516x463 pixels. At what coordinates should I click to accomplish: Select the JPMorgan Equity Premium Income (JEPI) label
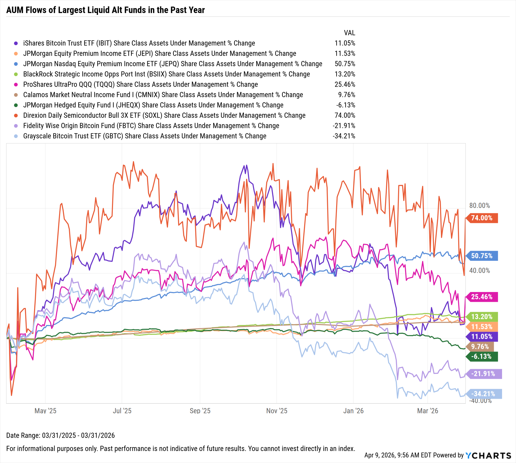159,54
